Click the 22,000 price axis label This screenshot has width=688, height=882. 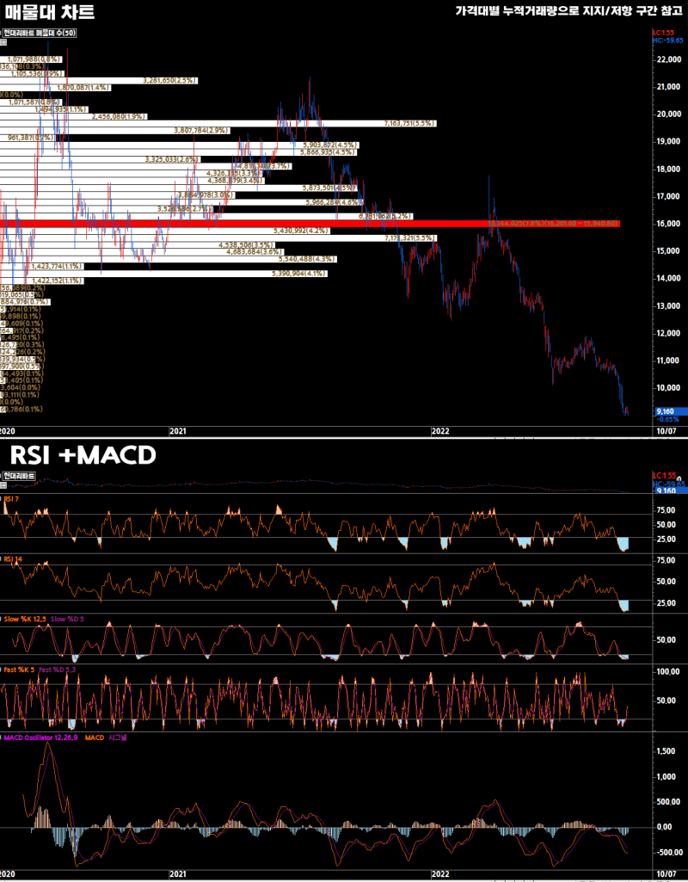tap(667, 59)
